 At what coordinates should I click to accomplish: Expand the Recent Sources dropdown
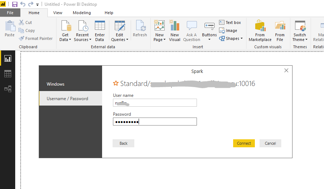point(82,40)
